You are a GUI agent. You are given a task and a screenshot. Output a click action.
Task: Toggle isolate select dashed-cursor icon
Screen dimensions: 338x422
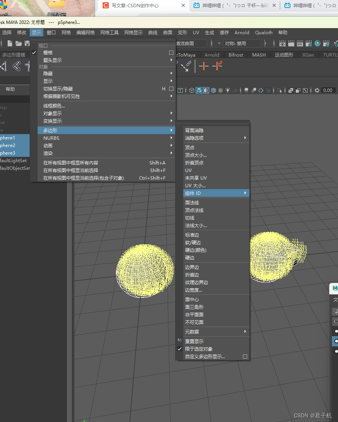coord(279,90)
